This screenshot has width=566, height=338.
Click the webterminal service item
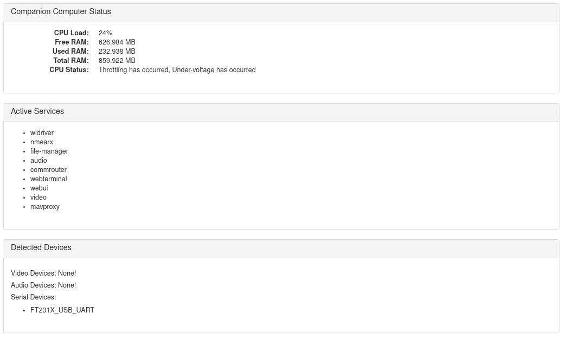(48, 179)
